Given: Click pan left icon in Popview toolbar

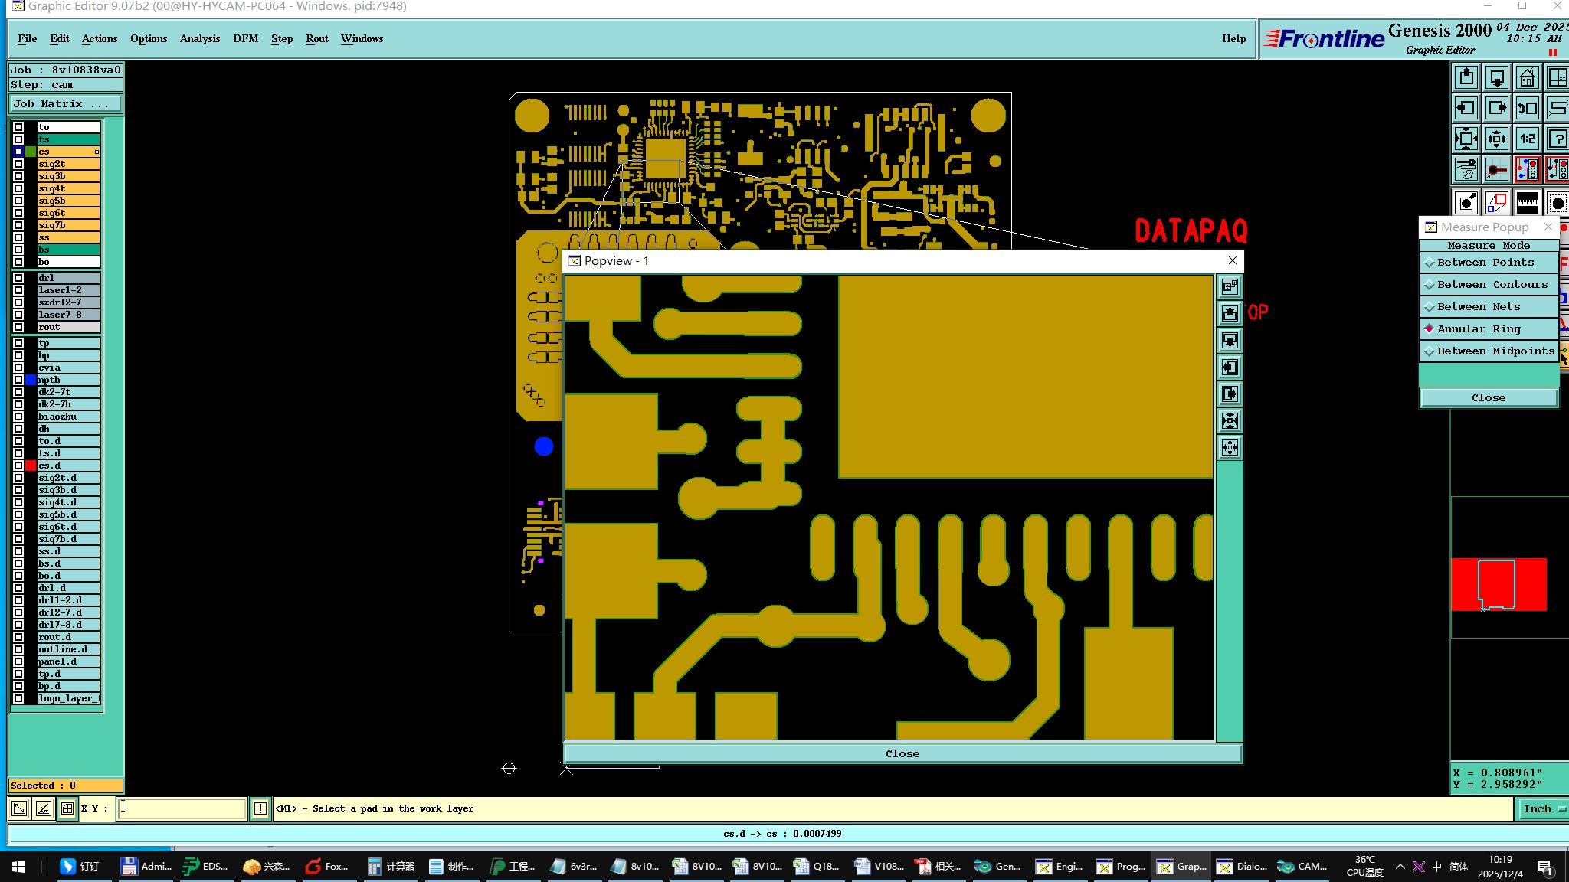Looking at the screenshot, I should tap(1230, 367).
